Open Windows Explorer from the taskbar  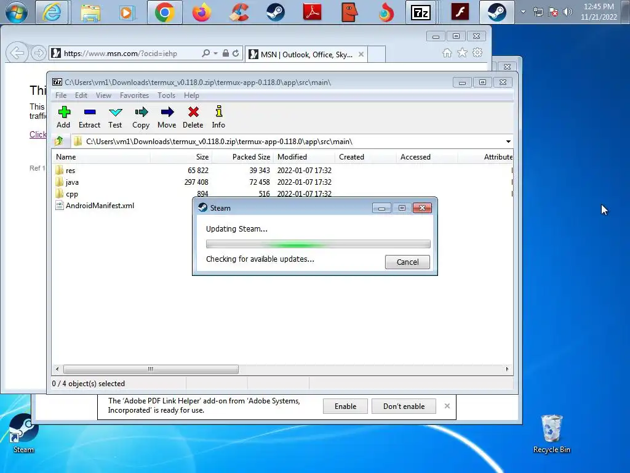(90, 12)
